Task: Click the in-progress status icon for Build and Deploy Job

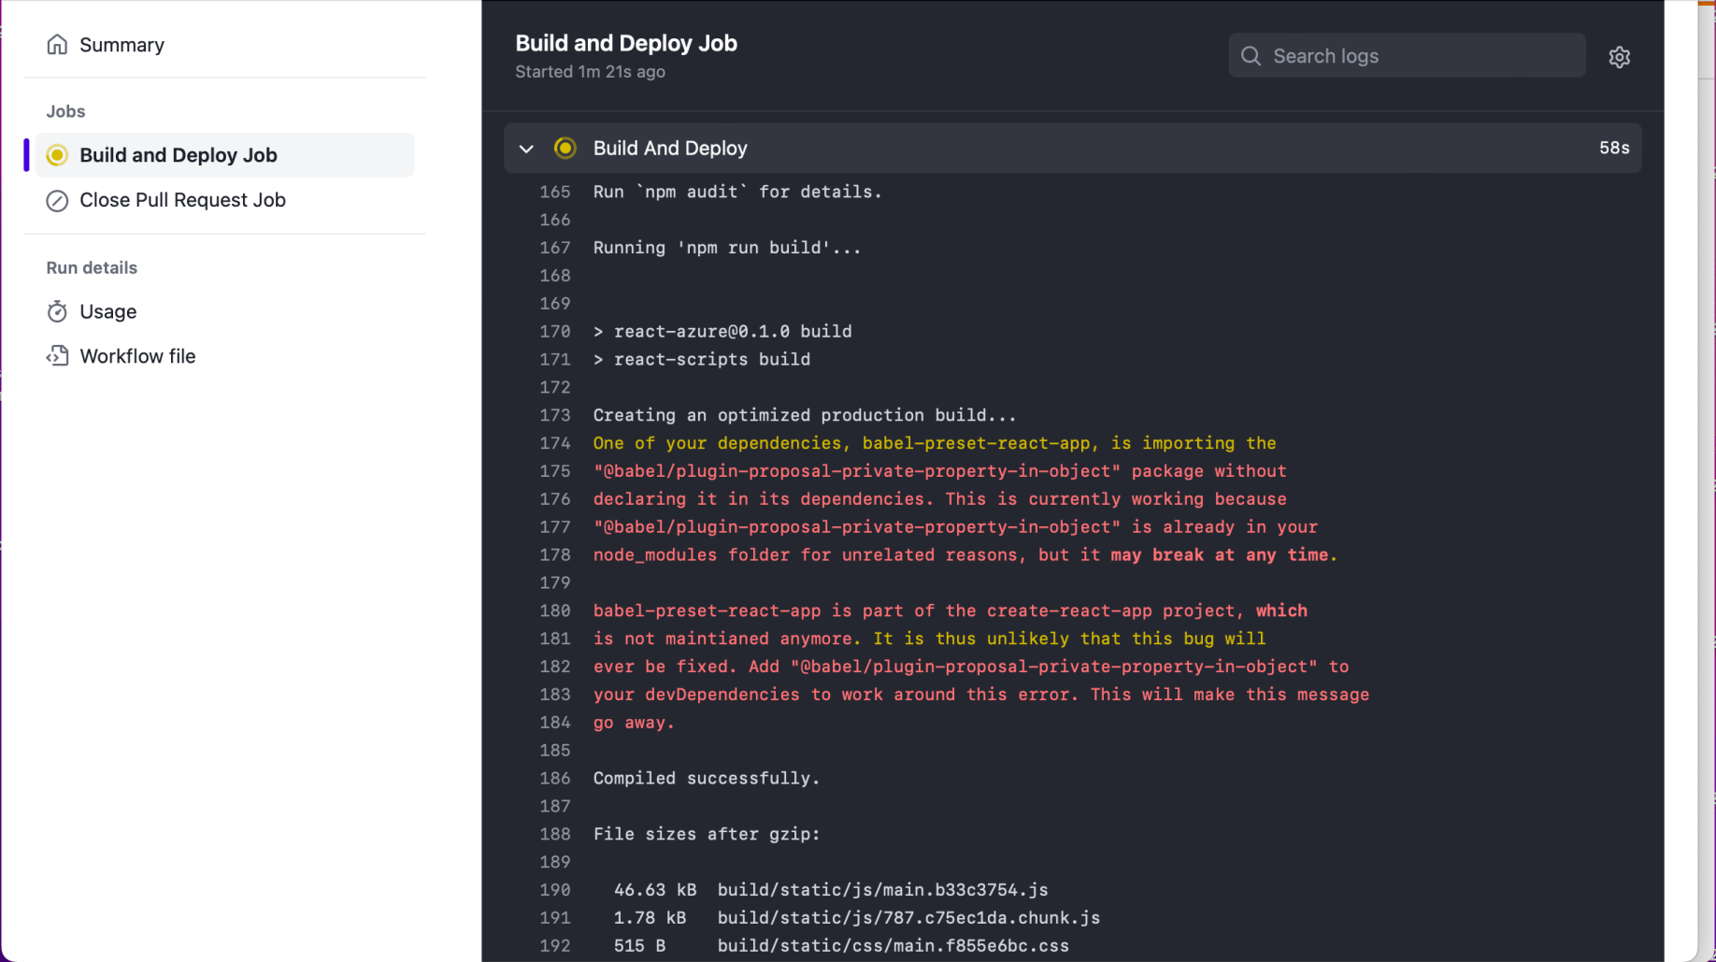Action: click(57, 155)
